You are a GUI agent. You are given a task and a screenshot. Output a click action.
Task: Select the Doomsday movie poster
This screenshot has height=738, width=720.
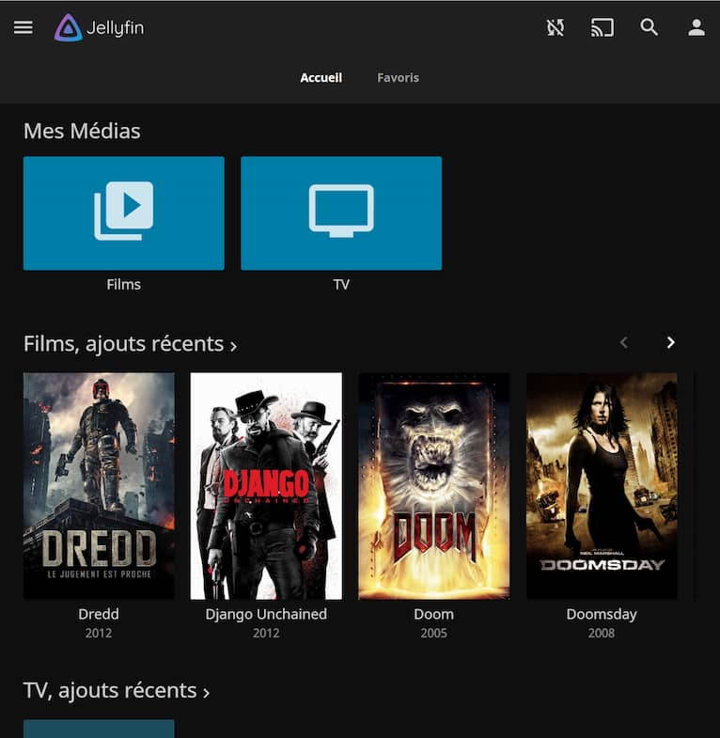point(602,486)
